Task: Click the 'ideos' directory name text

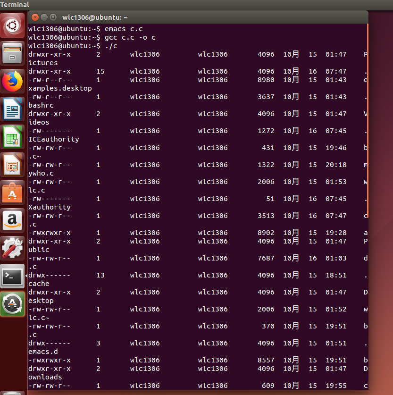Action: coord(39,122)
